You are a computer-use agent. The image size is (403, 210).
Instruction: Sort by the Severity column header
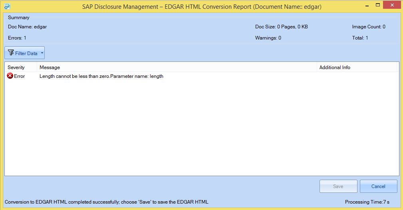[x=21, y=67]
